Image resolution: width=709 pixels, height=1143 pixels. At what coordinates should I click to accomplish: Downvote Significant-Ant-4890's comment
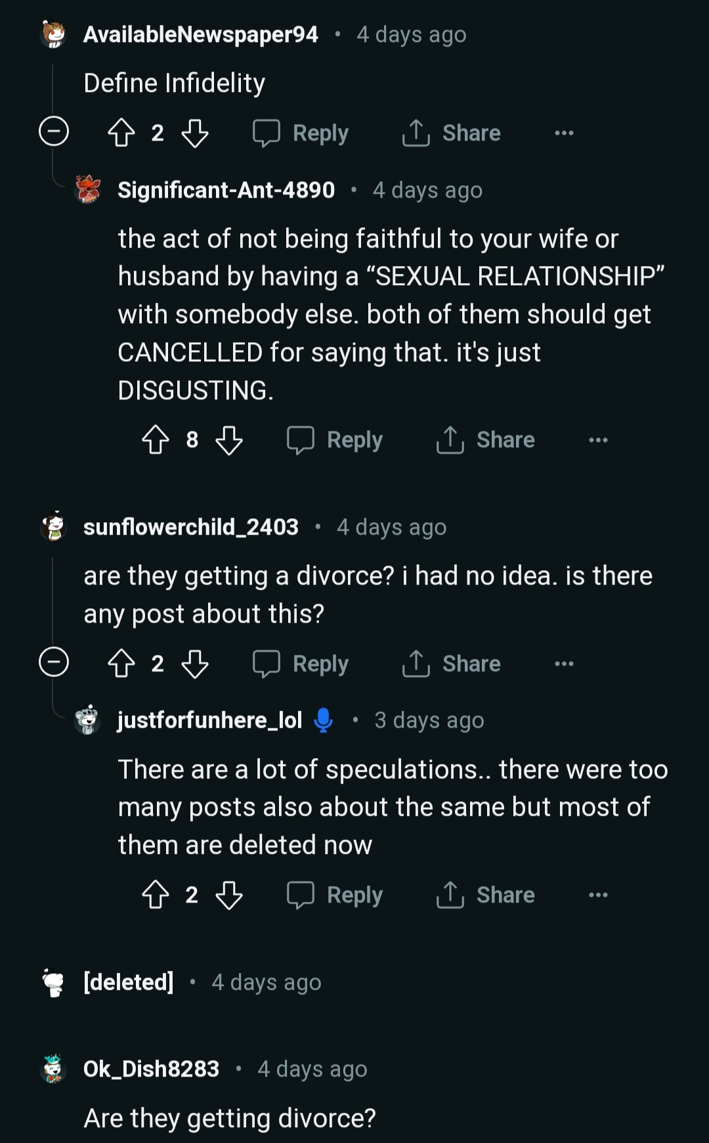coord(229,439)
